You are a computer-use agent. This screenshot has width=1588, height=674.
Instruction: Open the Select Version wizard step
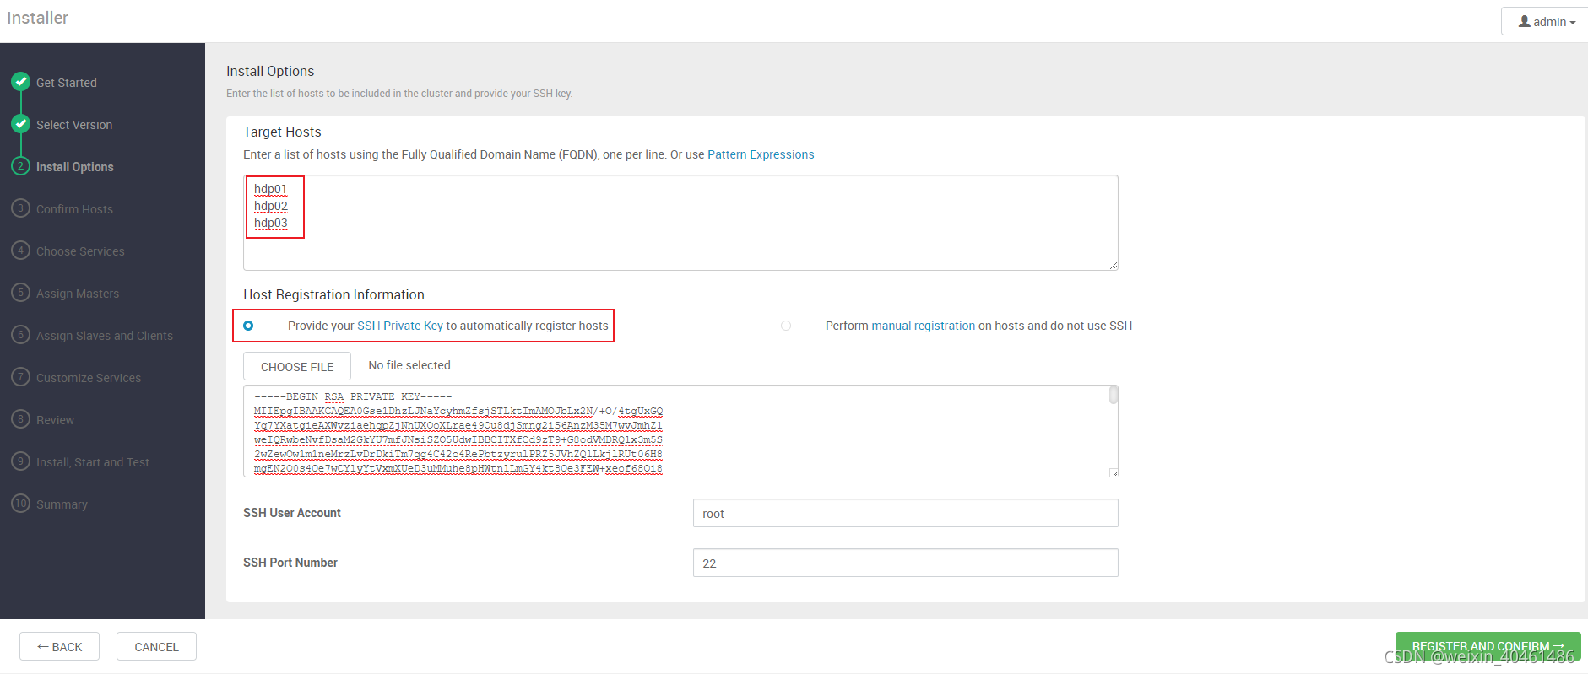pyautogui.click(x=74, y=125)
